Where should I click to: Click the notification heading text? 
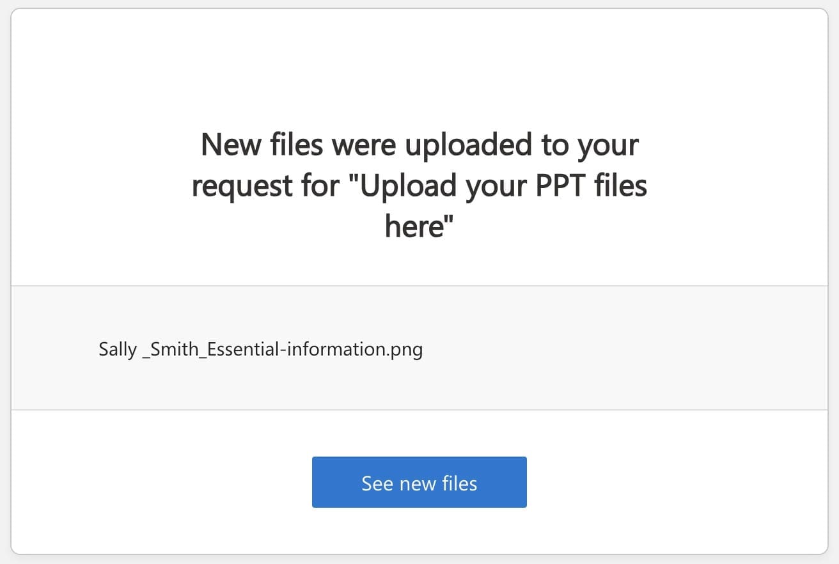coord(419,185)
